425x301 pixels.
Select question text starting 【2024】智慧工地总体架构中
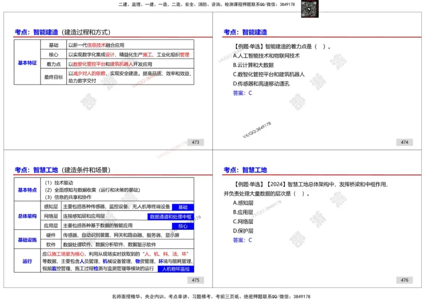pos(305,189)
